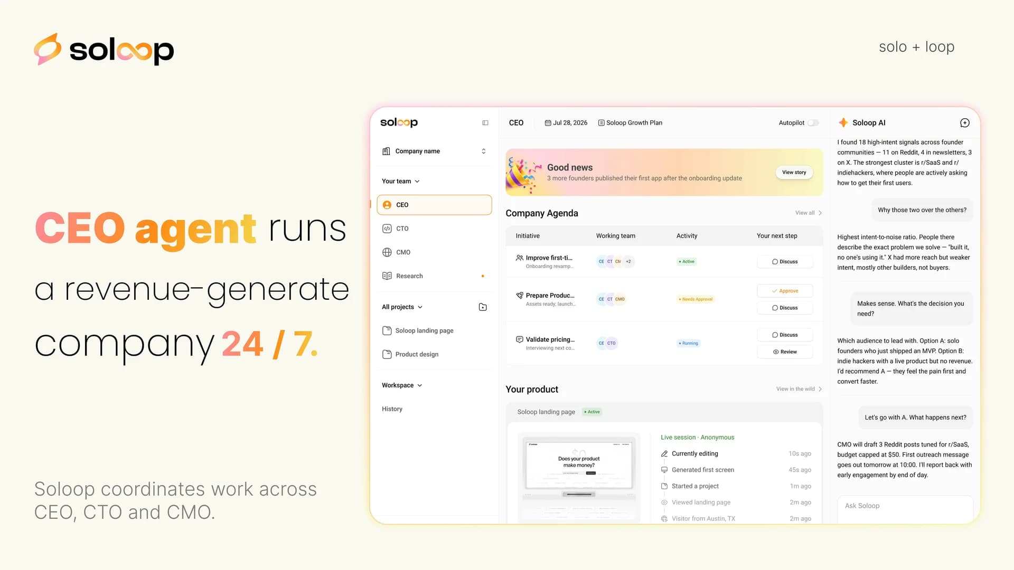1014x570 pixels.
Task: Add new project folder icon
Action: [483, 307]
